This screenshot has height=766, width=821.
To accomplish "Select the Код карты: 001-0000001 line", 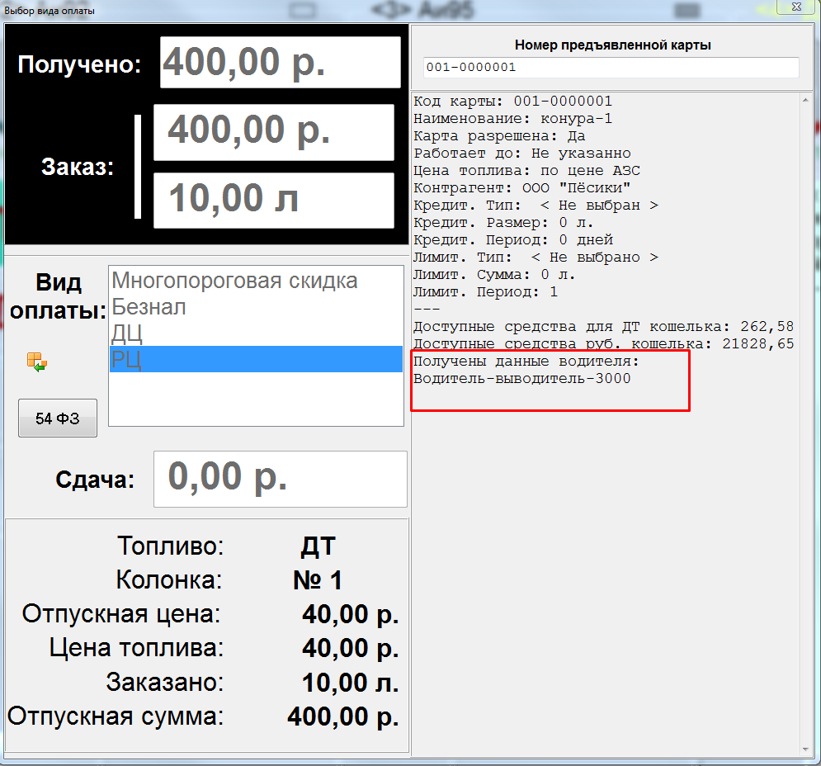I will point(512,102).
